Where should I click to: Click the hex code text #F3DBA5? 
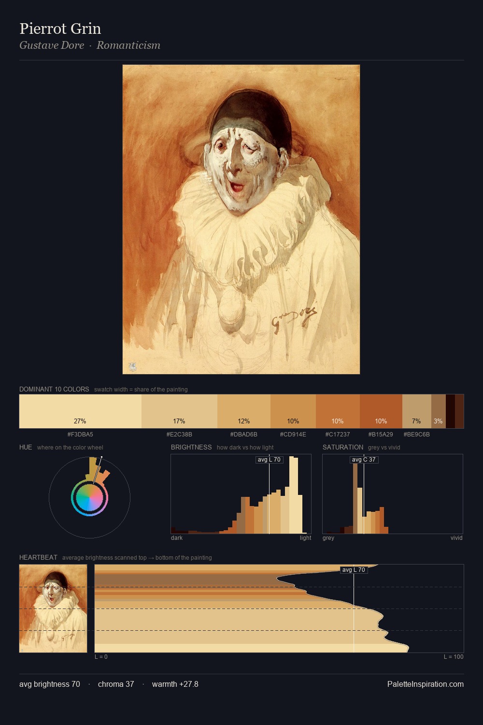(x=80, y=434)
